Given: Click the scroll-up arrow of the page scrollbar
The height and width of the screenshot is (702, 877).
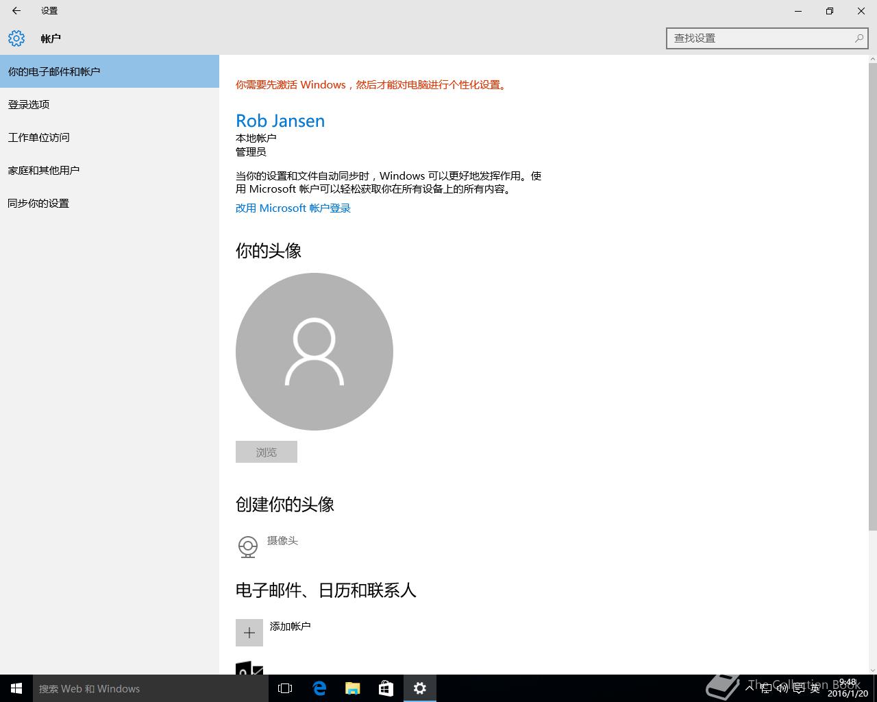Looking at the screenshot, I should click(872, 60).
